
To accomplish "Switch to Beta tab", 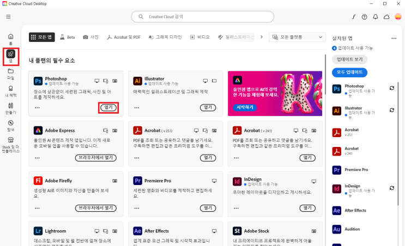I will 68,37.
